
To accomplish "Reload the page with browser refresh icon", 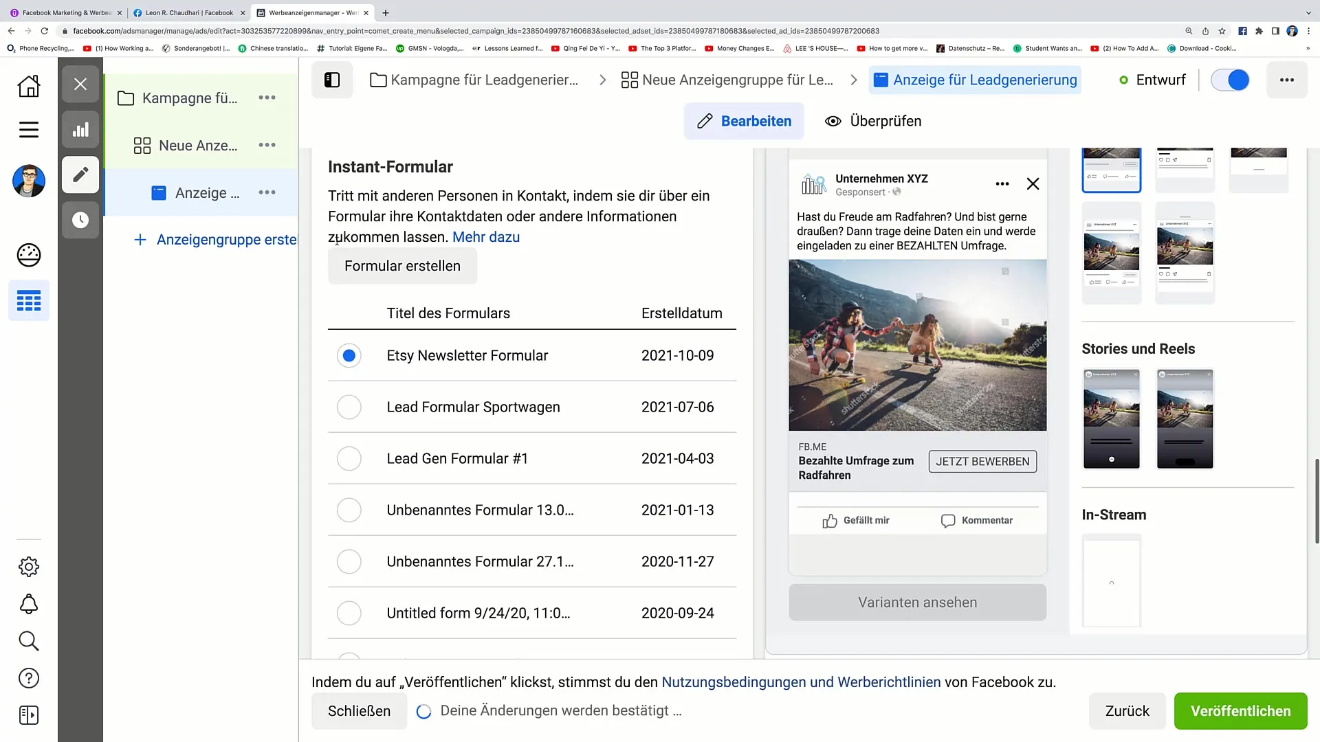I will pyautogui.click(x=45, y=31).
